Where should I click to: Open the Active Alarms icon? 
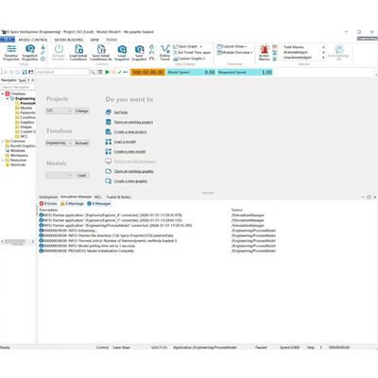click(264, 53)
